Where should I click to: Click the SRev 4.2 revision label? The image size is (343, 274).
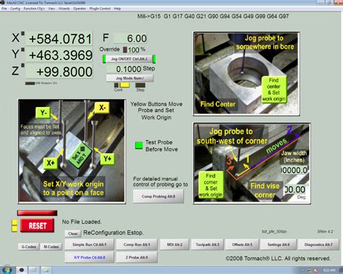(325, 231)
